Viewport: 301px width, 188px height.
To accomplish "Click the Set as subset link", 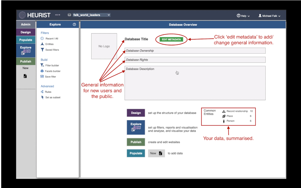I will 53,97.
